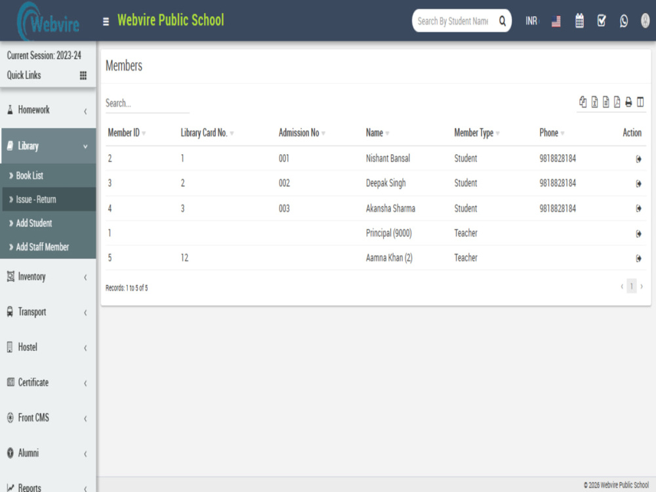Click the Inventory icon in the sidebar

pyautogui.click(x=10, y=277)
